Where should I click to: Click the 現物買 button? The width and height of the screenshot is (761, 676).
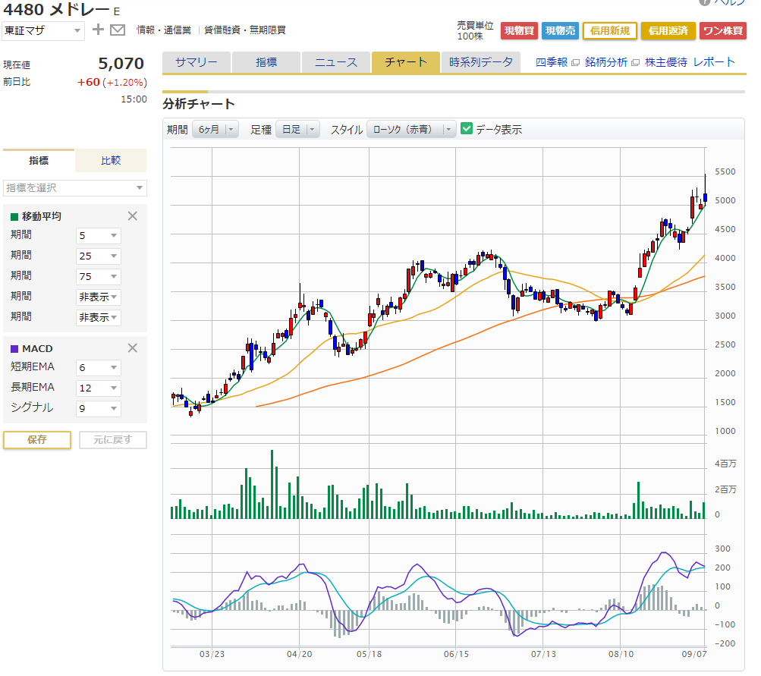point(519,30)
